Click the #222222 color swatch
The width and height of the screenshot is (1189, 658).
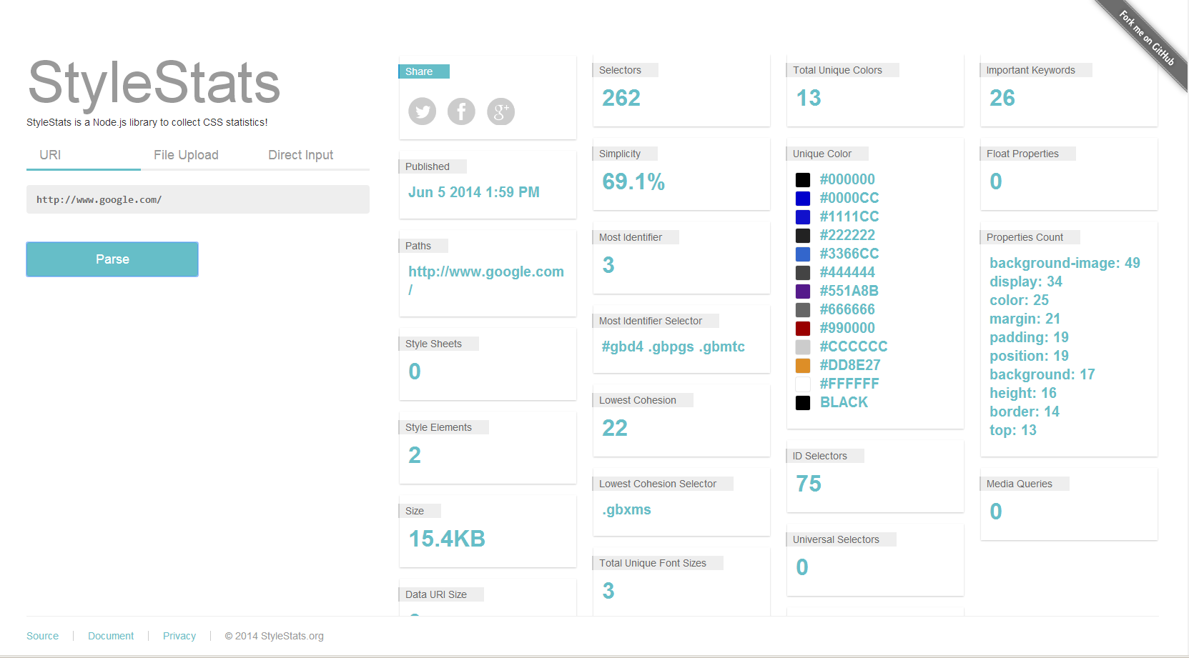pos(803,236)
